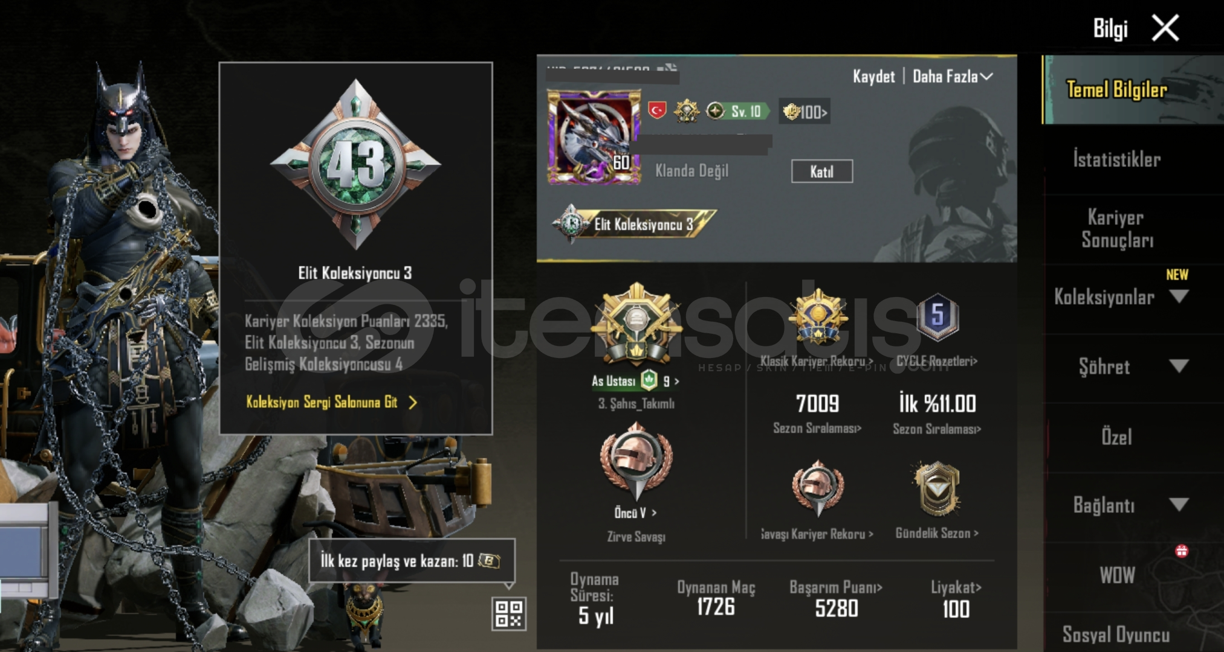Screen dimensions: 1224x652
Task: Switch to the İstatistikler tab
Action: click(1117, 159)
